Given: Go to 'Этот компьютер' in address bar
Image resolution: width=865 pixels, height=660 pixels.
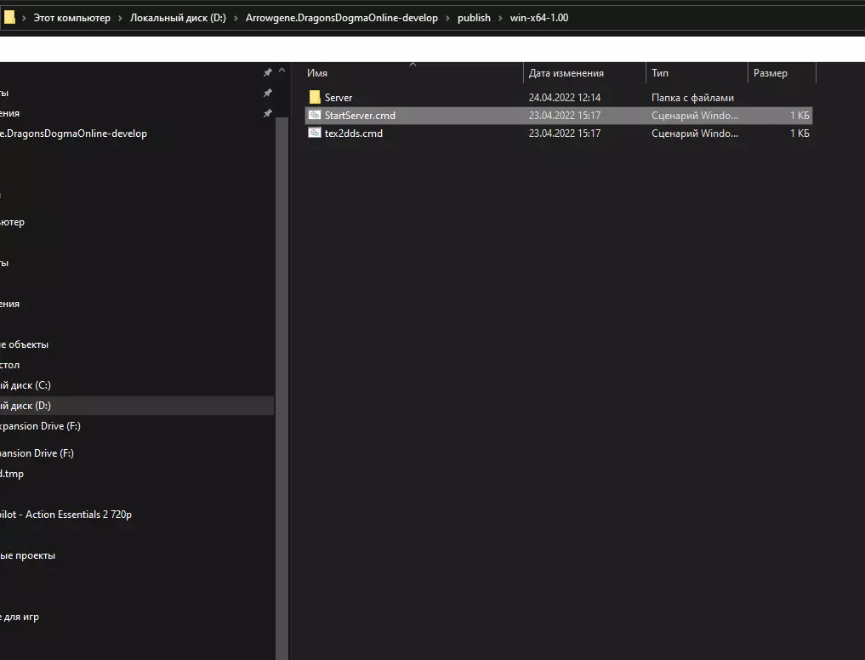Looking at the screenshot, I should [x=71, y=18].
